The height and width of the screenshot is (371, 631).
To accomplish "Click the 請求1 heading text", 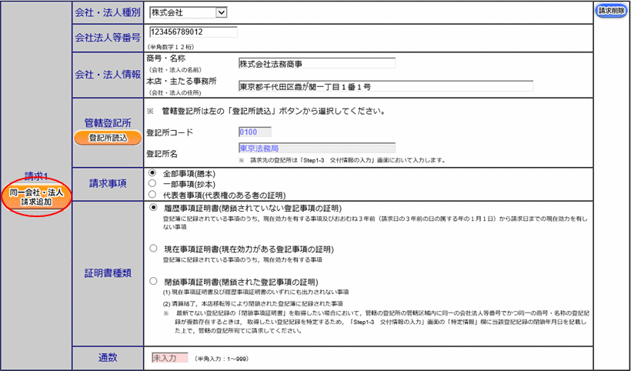I will [x=36, y=175].
